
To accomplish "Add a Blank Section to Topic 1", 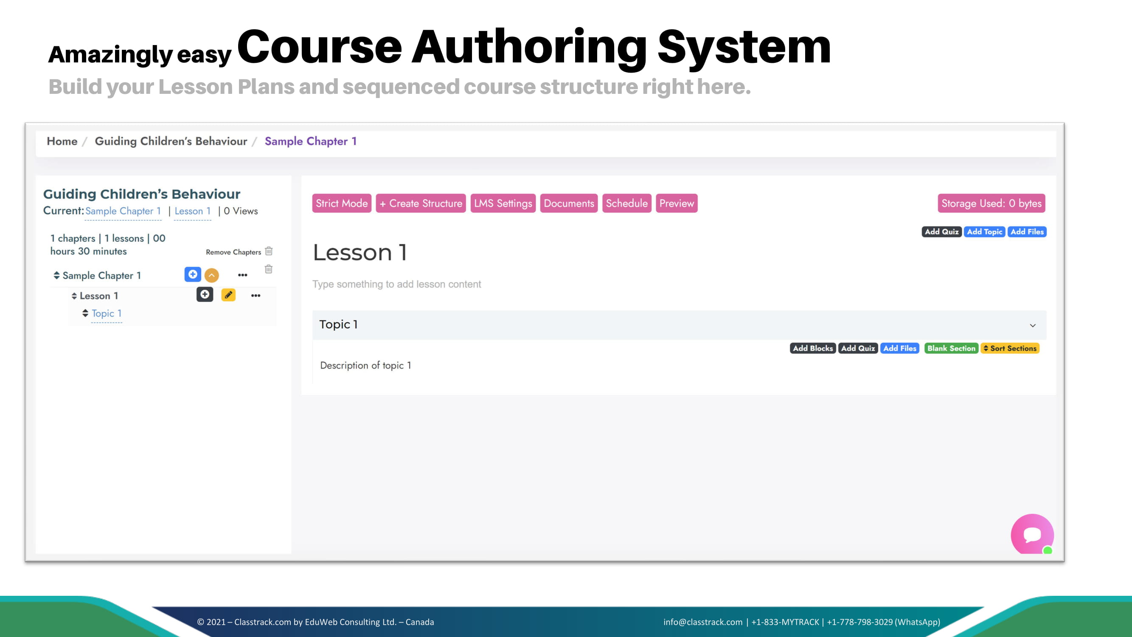I will click(951, 348).
